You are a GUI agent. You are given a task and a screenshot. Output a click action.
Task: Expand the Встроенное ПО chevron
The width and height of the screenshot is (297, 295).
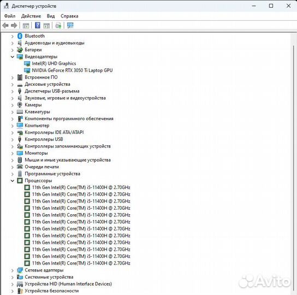13,78
